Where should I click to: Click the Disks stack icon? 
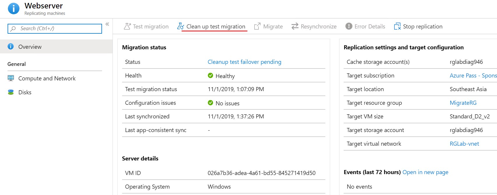tap(11, 92)
